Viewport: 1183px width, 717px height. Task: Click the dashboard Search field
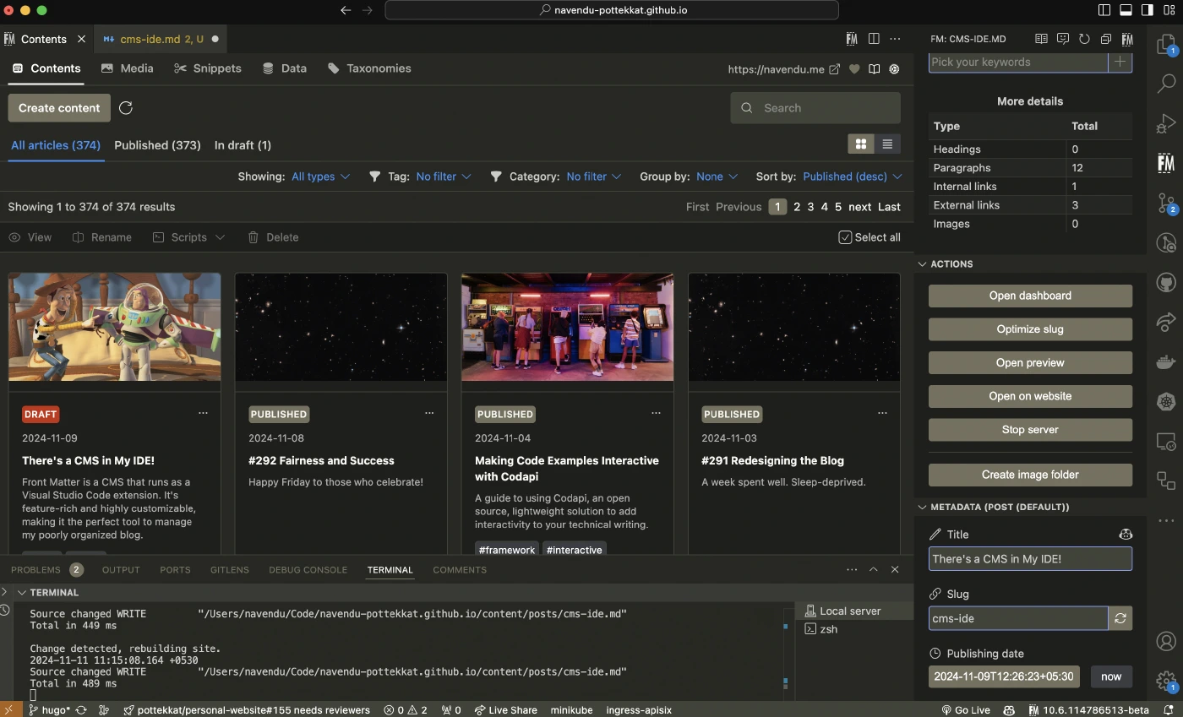tap(815, 108)
